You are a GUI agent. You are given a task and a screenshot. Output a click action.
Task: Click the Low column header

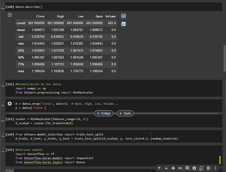(81, 17)
